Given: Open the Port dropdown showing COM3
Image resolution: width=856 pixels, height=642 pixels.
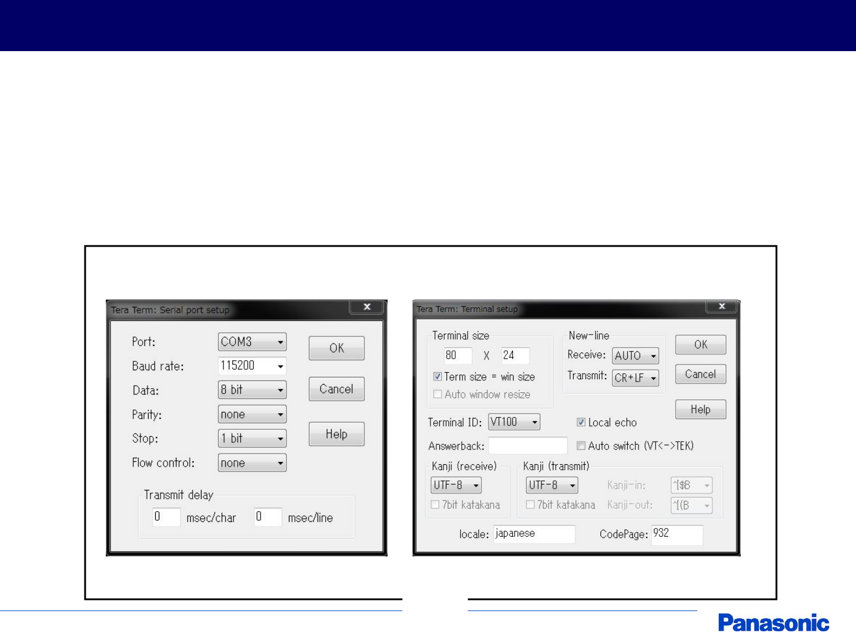Looking at the screenshot, I should pyautogui.click(x=252, y=342).
